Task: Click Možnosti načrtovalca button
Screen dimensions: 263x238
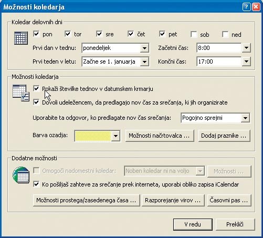Action: [160, 136]
